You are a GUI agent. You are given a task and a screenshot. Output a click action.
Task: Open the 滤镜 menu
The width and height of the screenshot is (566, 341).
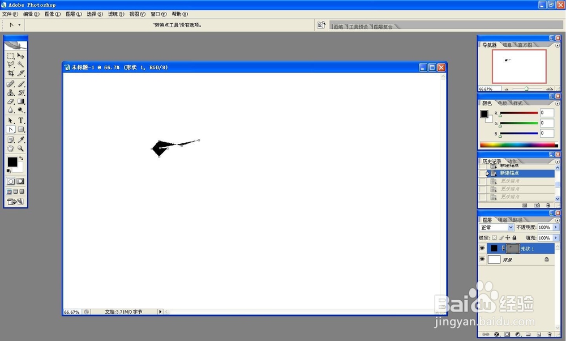(116, 14)
